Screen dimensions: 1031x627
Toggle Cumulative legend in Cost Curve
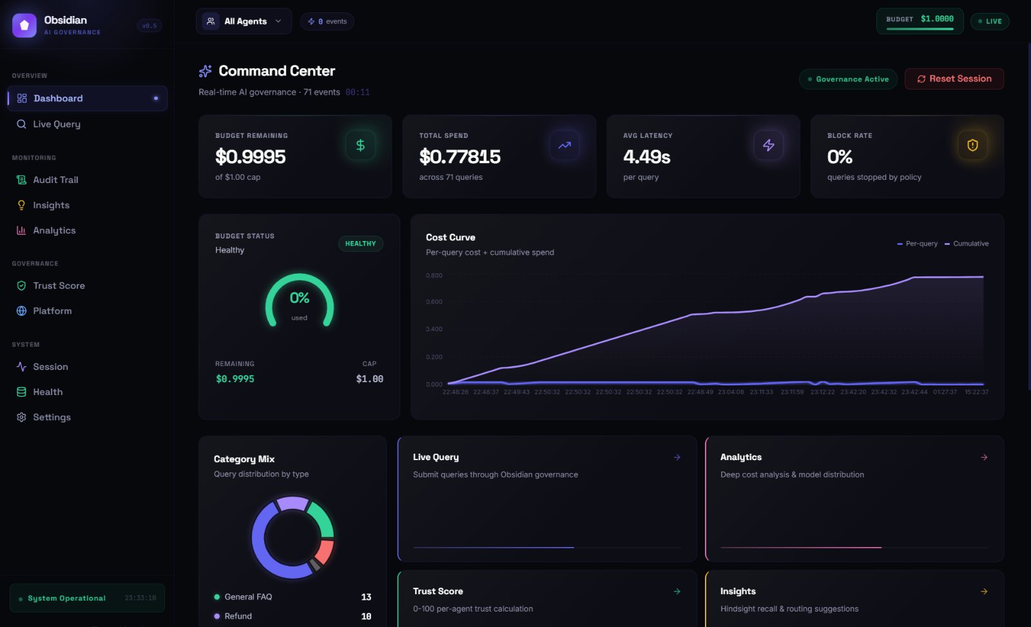[967, 244]
